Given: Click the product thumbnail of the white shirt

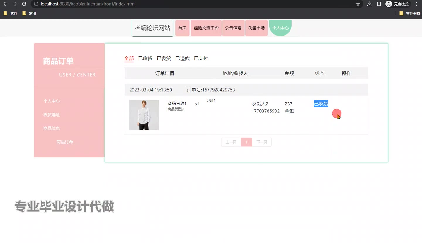Looking at the screenshot, I should [x=144, y=115].
